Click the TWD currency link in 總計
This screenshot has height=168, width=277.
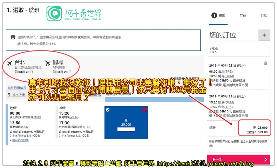[250, 132]
